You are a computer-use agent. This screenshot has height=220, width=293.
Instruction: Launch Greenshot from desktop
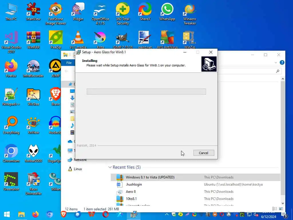click(x=11, y=181)
